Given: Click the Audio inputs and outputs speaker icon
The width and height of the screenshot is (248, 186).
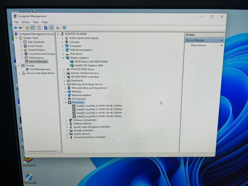Looking at the screenshot, I should click(67, 38).
